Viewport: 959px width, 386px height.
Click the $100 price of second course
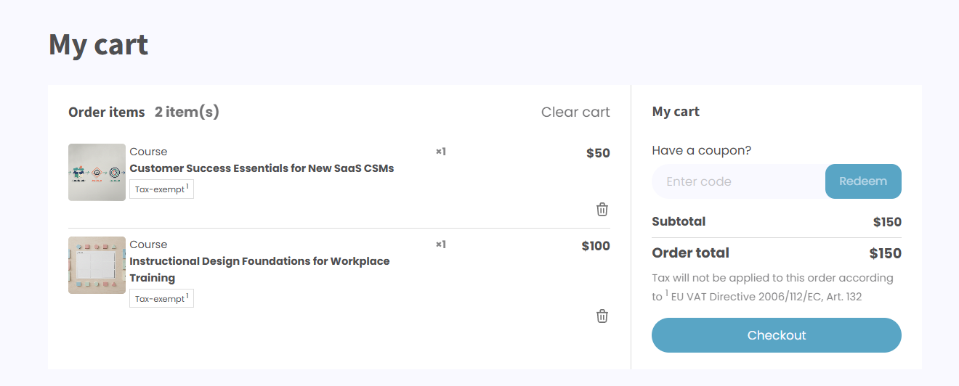point(596,246)
